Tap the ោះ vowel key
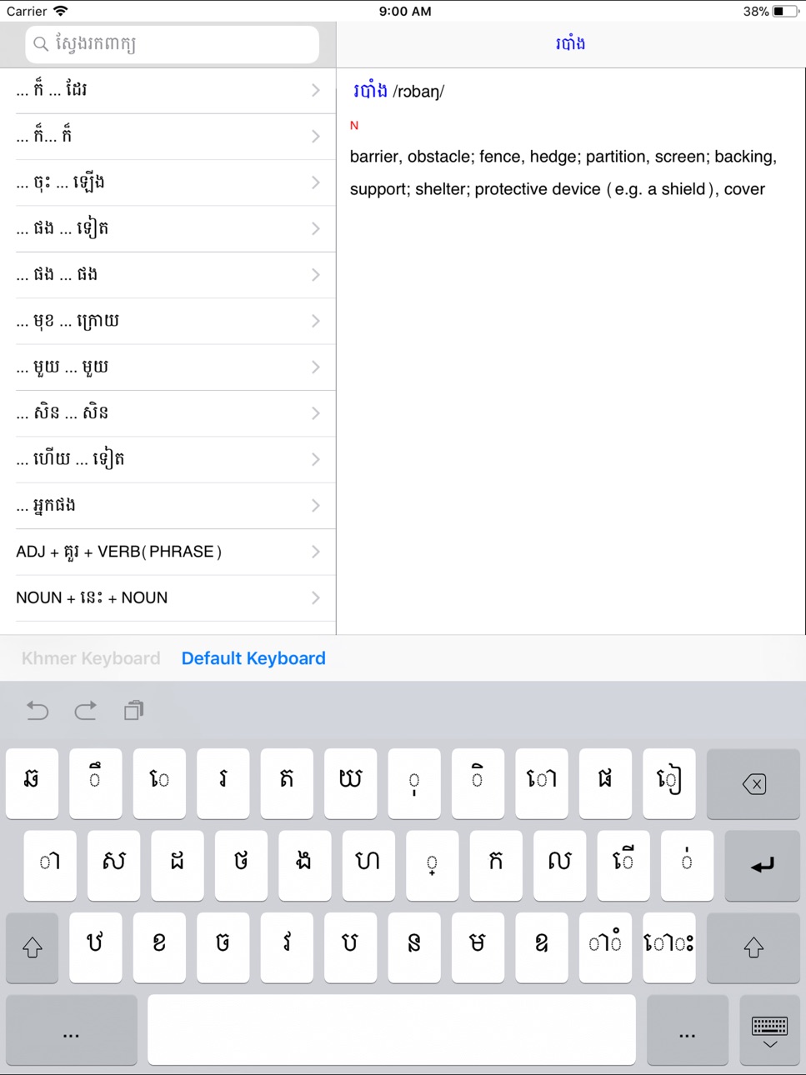 point(668,947)
